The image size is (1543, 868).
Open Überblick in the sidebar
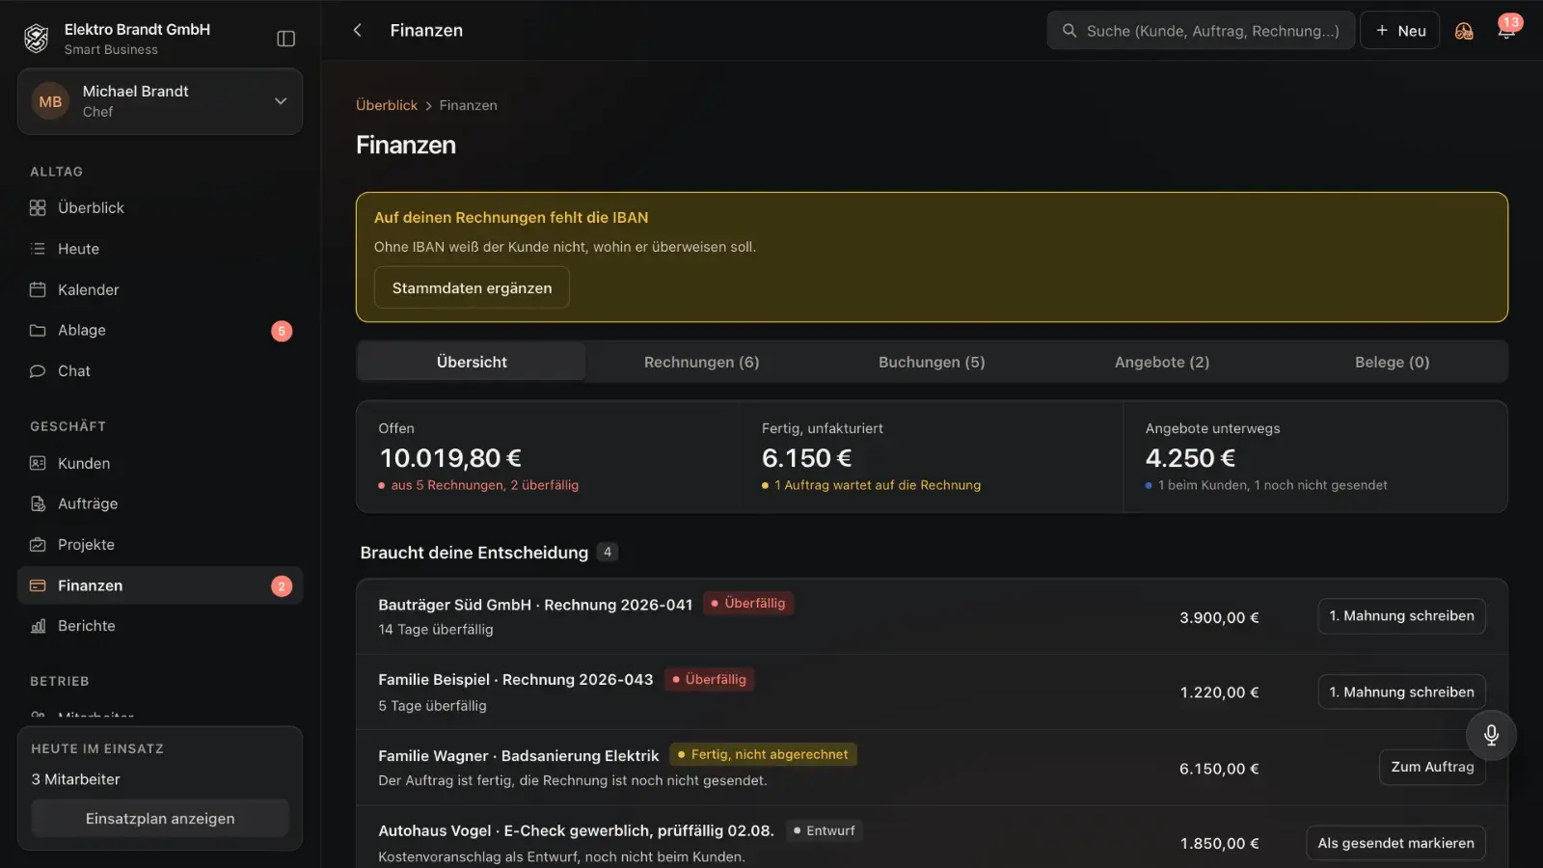point(160,208)
